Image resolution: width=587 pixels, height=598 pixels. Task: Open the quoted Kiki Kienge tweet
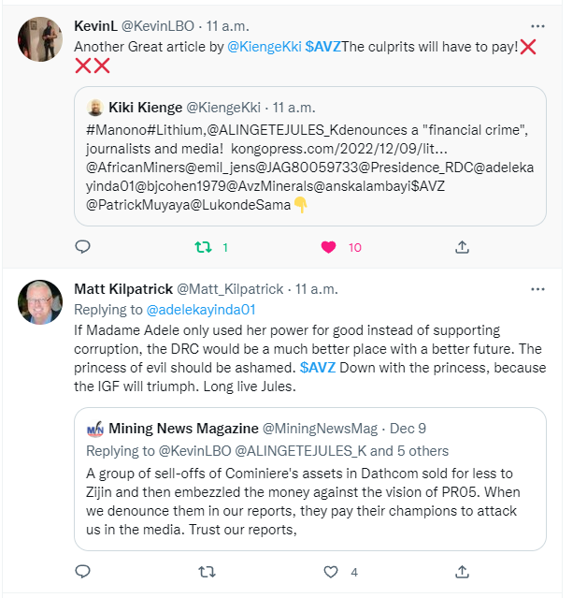(x=310, y=156)
